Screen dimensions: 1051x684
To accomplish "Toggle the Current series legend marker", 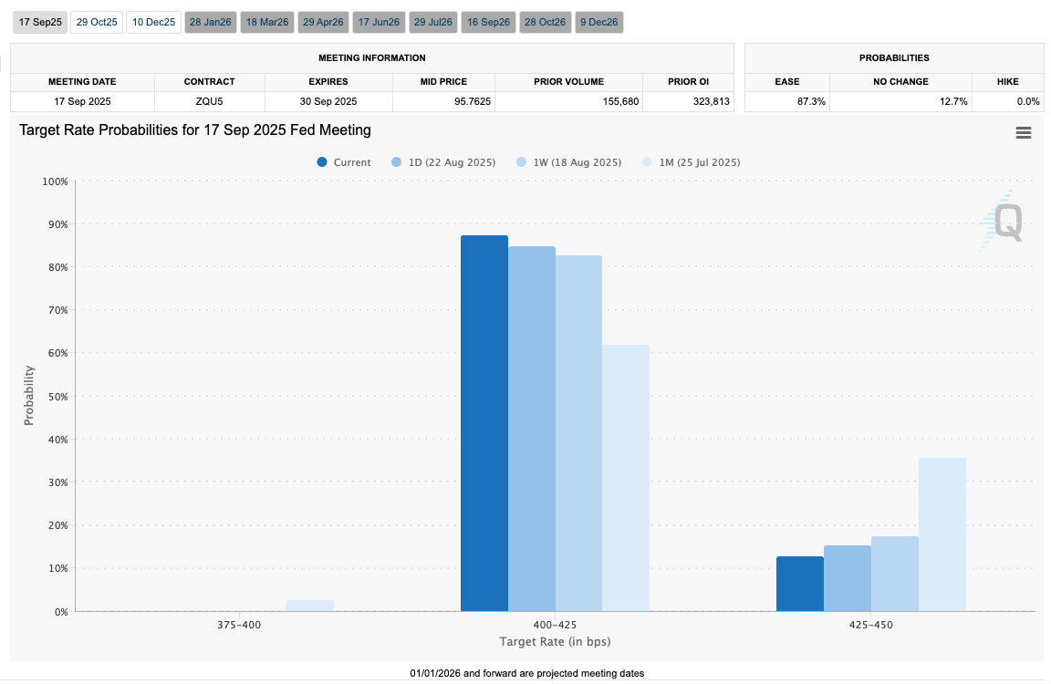I will [x=322, y=162].
